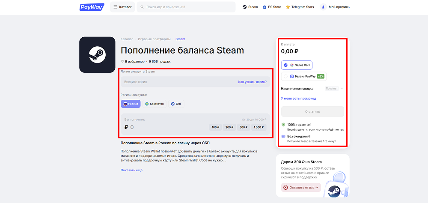This screenshot has height=203, width=428.
Task: Click the Без ожидания icon
Action: [283, 136]
